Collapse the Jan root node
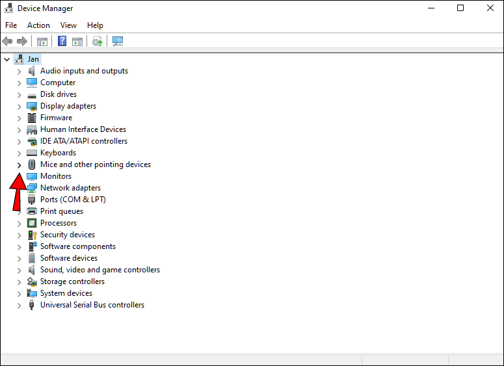504x366 pixels. point(7,59)
